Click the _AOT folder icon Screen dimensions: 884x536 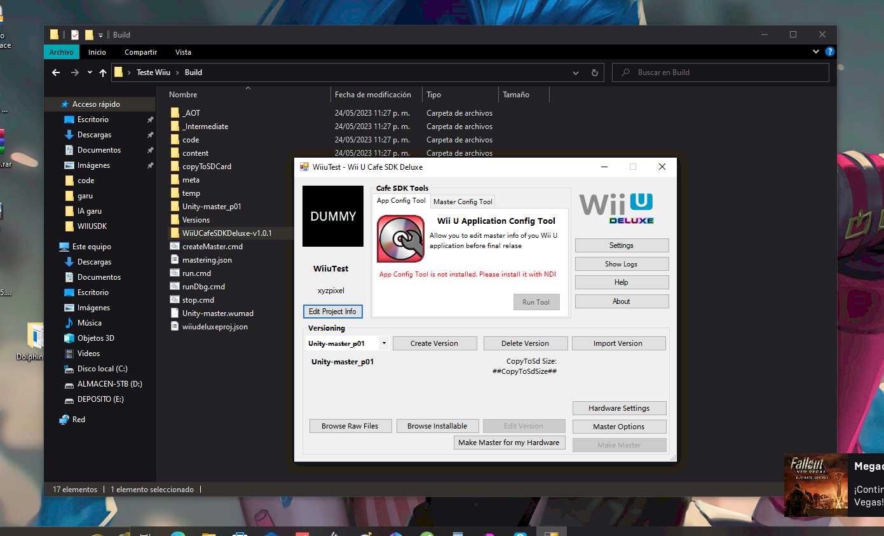click(x=175, y=113)
